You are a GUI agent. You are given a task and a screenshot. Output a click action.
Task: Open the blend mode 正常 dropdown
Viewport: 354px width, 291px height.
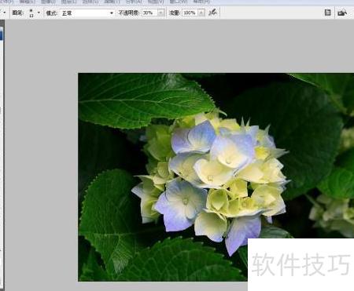(87, 13)
